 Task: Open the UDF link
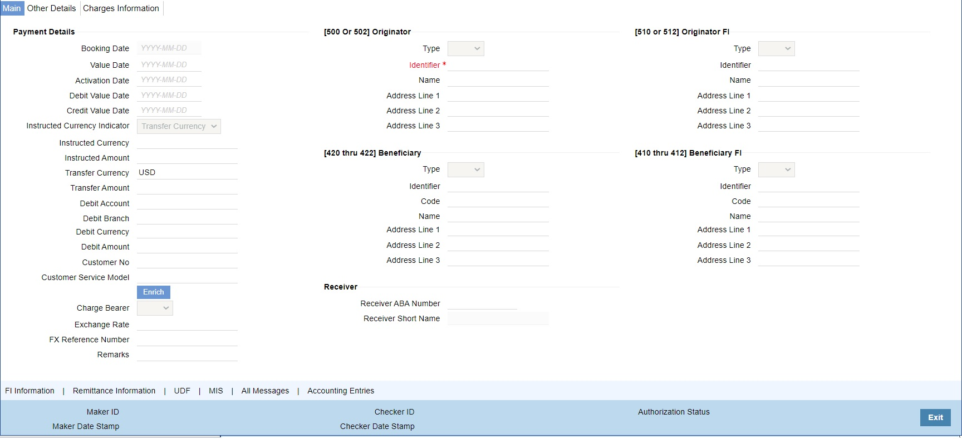[x=182, y=391]
